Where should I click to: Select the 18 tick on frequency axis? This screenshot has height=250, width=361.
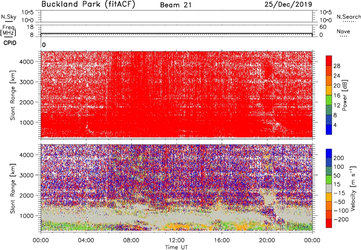30,27
